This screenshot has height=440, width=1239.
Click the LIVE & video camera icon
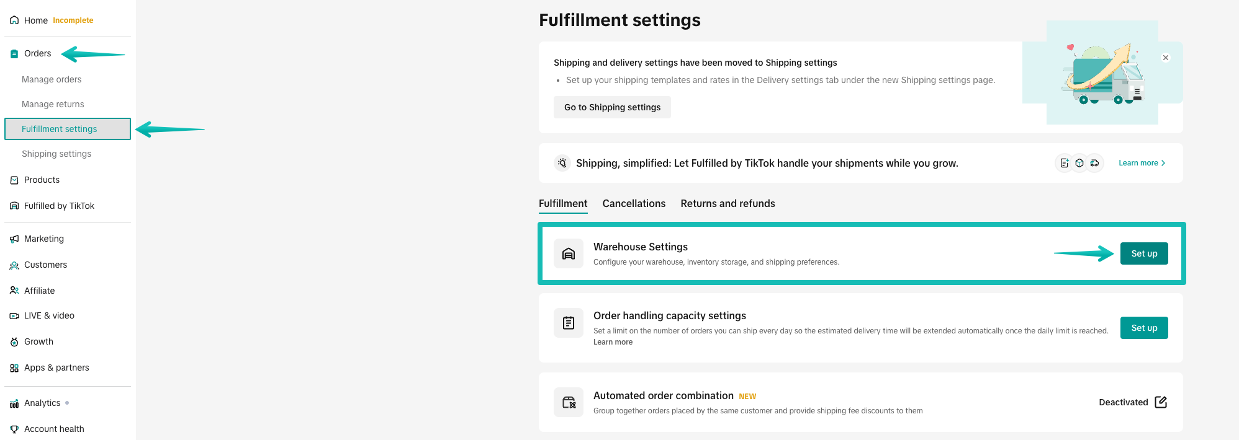pos(14,316)
